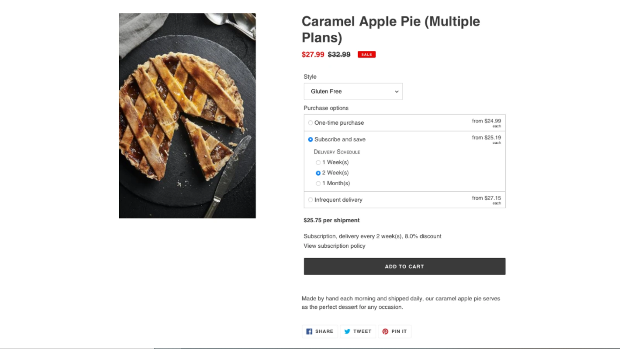
Task: Select 1 Week(s) delivery schedule
Action: tap(318, 163)
